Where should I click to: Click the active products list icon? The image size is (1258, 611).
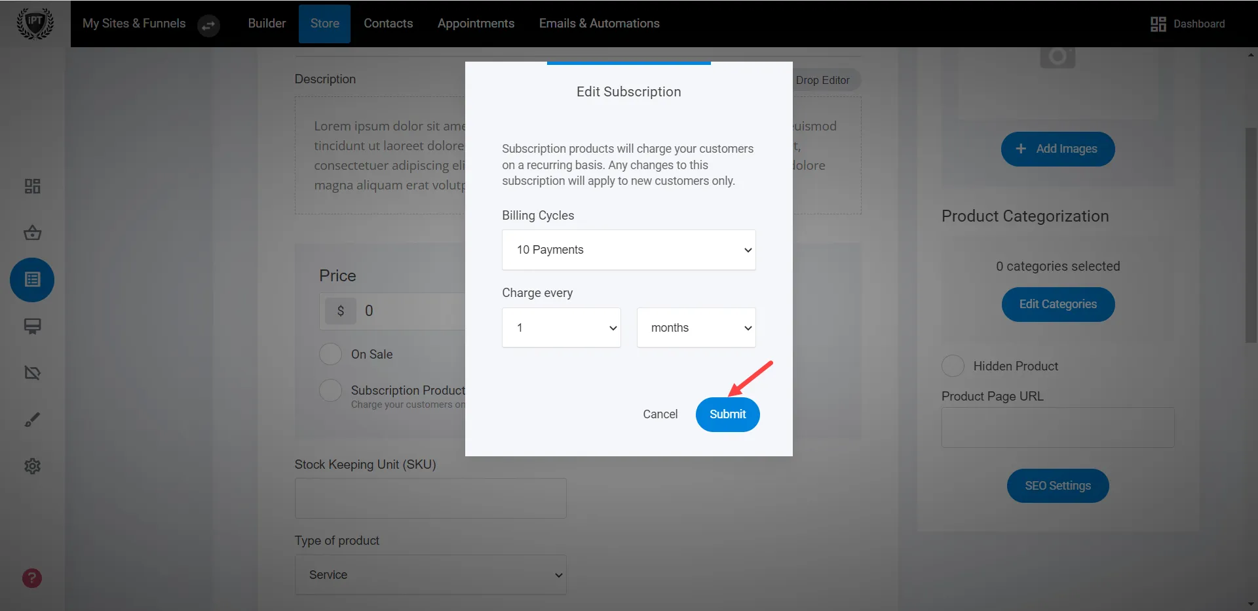(31, 280)
